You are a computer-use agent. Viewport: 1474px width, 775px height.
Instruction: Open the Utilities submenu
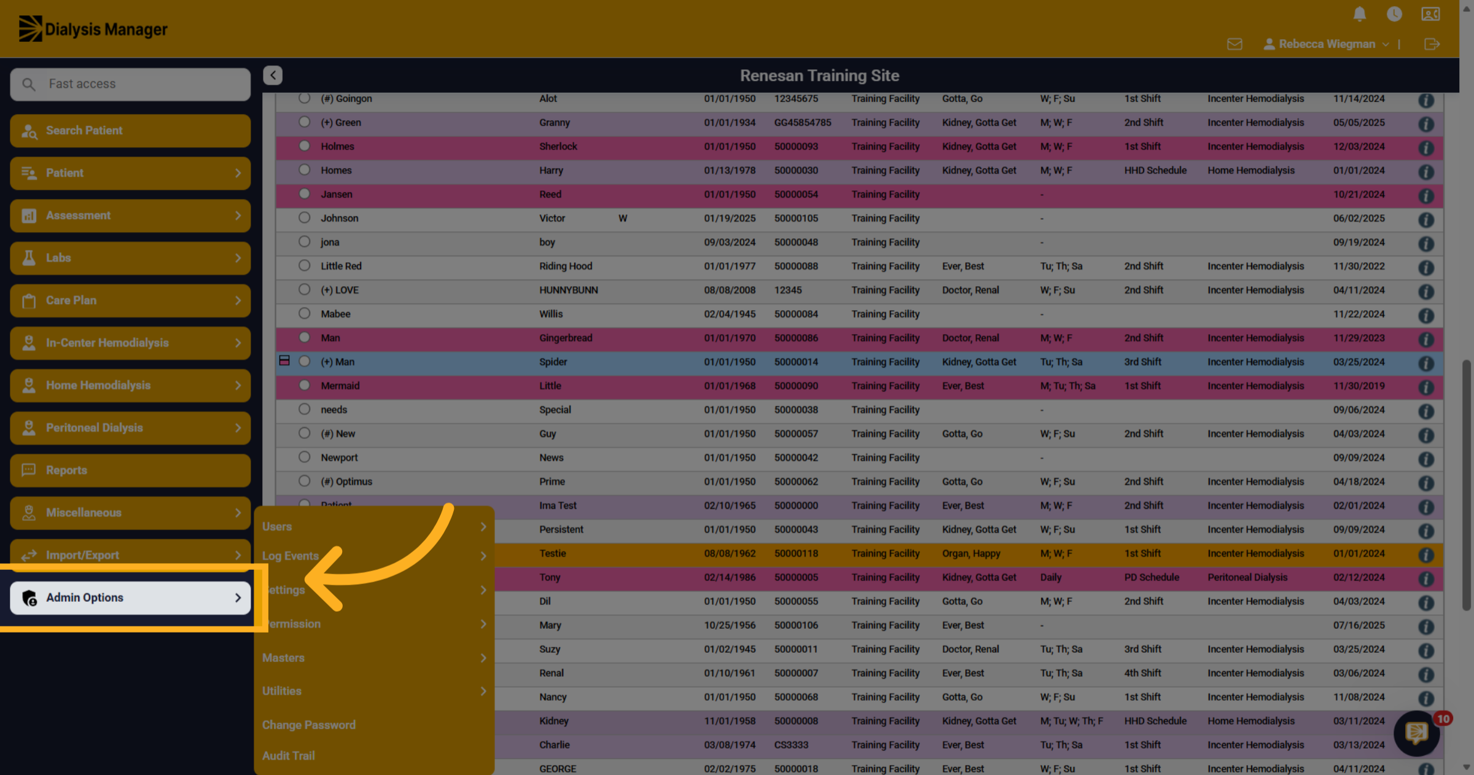(374, 691)
